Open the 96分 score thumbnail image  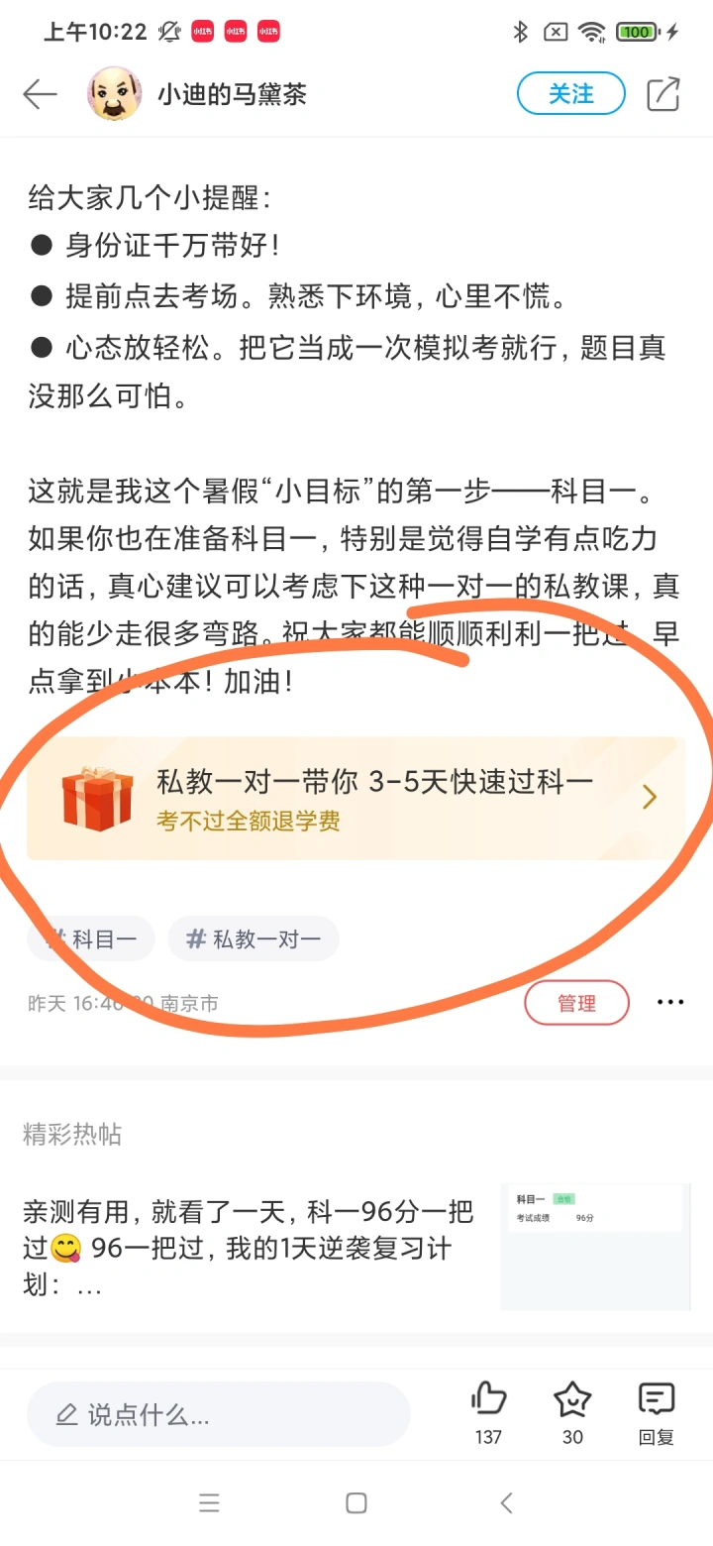tap(596, 1247)
